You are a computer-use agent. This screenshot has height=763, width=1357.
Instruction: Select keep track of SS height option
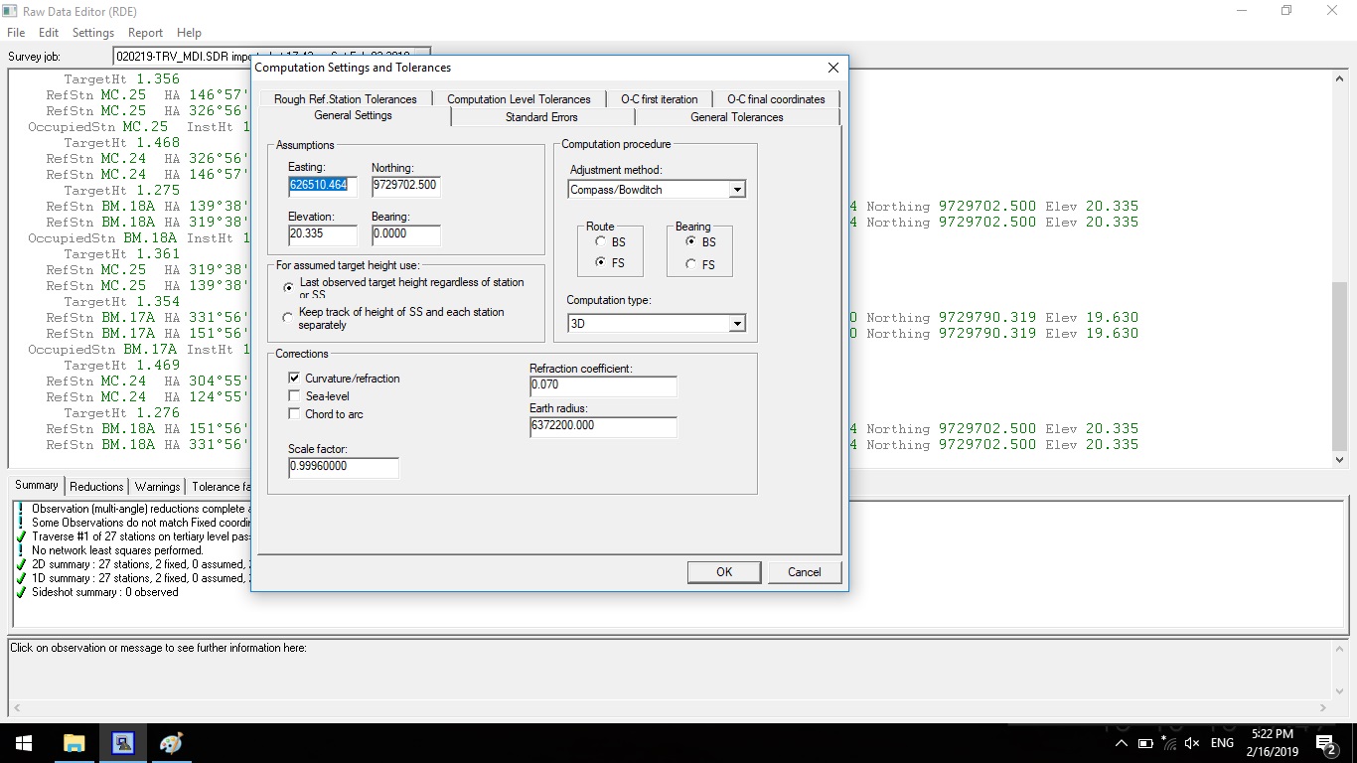point(287,317)
